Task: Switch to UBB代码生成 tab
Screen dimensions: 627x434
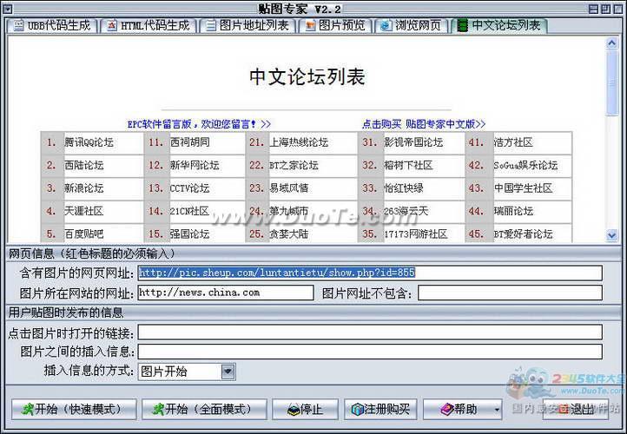Action: [x=52, y=25]
